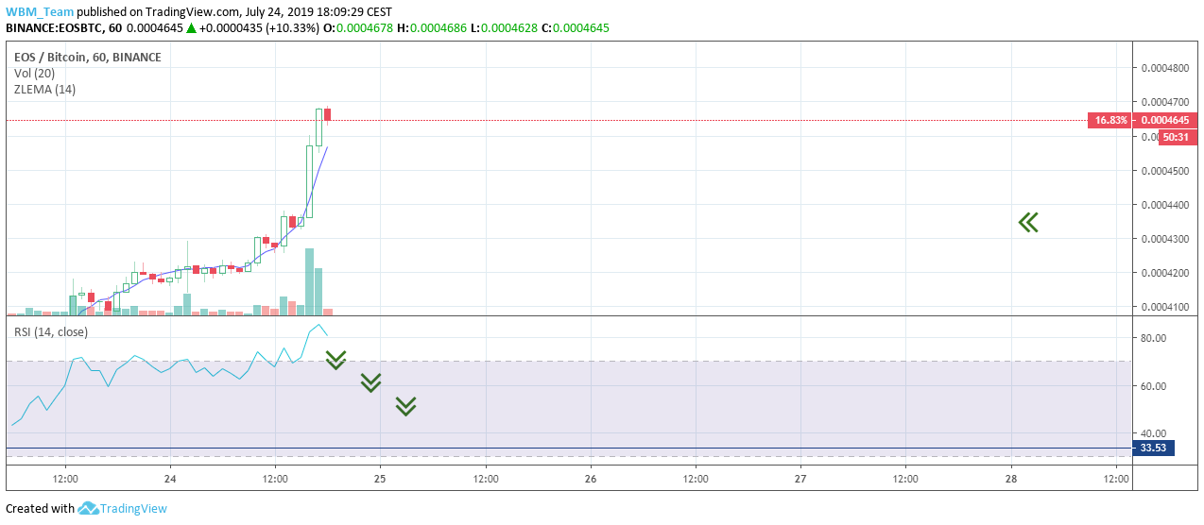Click the date label 28 on time axis
The width and height of the screenshot is (1204, 525).
click(x=1010, y=479)
